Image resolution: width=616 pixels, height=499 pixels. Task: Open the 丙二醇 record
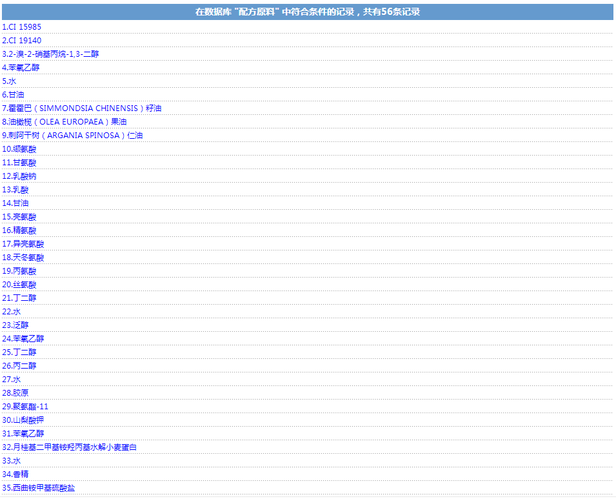pyautogui.click(x=19, y=366)
